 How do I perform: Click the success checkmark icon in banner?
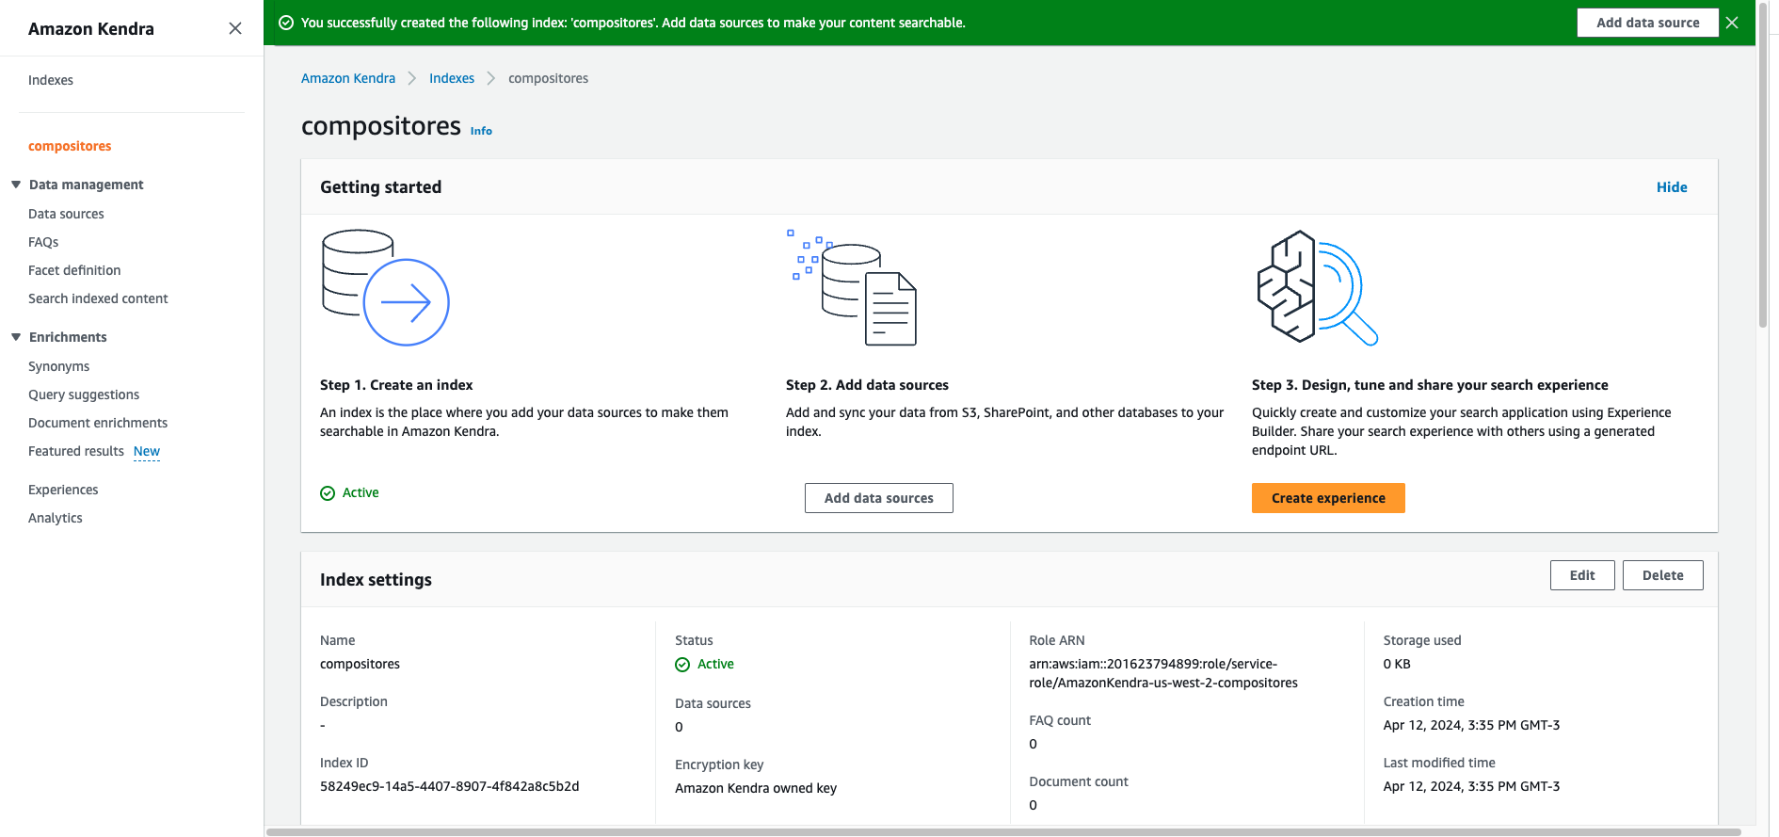tap(286, 23)
